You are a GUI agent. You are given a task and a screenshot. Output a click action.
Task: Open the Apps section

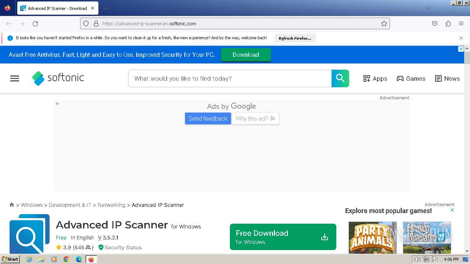pyautogui.click(x=375, y=78)
